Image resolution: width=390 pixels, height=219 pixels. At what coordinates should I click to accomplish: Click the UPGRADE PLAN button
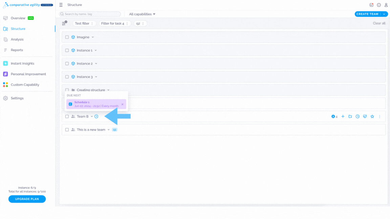(x=27, y=199)
